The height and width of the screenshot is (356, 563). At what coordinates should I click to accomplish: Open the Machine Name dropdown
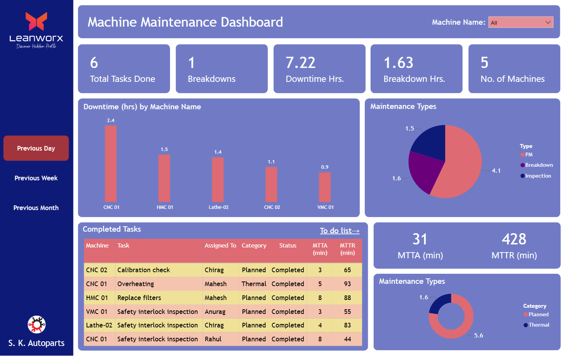coord(520,22)
